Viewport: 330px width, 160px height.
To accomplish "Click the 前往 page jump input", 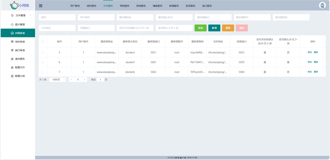I will click(100, 79).
